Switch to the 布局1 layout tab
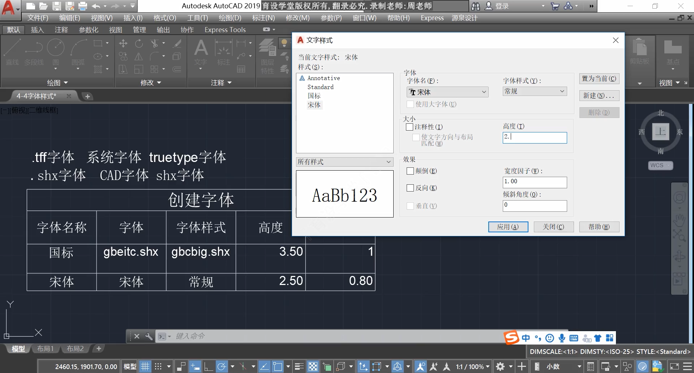 pyautogui.click(x=46, y=349)
